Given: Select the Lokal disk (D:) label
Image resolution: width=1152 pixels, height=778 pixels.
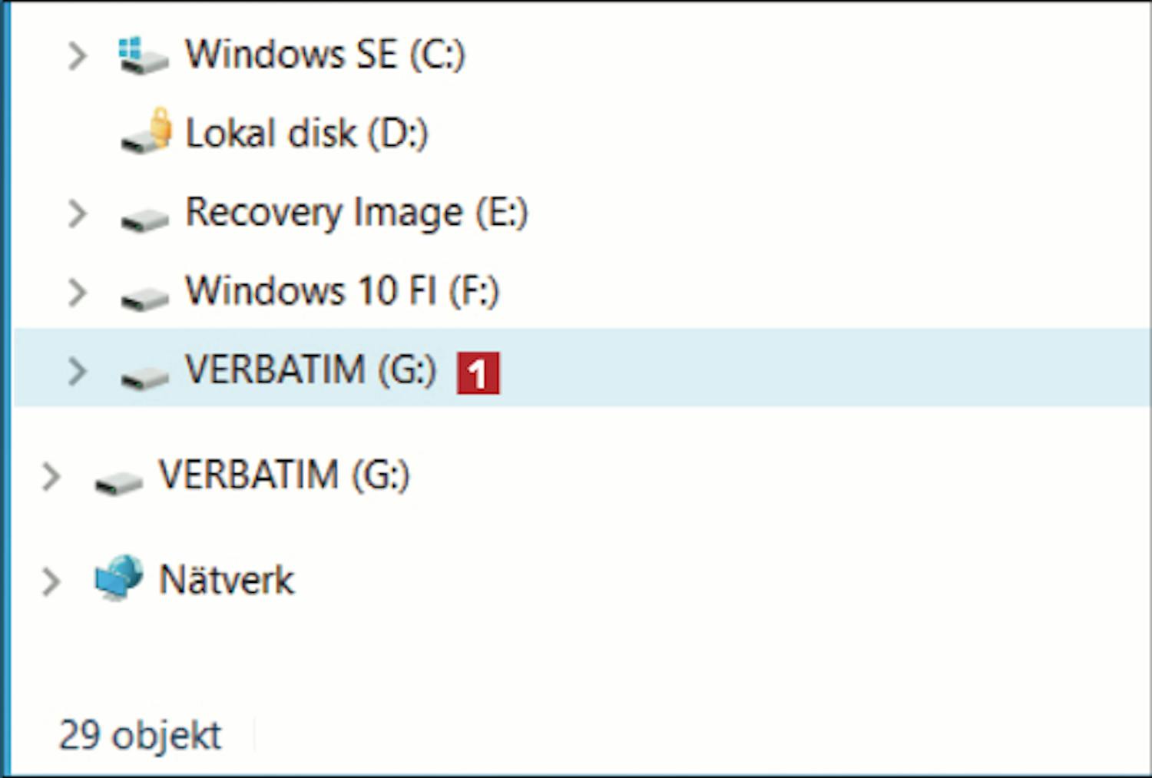Looking at the screenshot, I should tap(307, 134).
